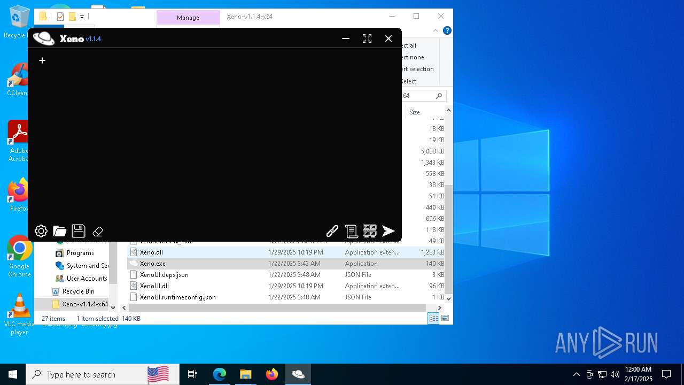Open a script file with folder icon in Xeno
Screen dimensions: 684x385
(60, 231)
